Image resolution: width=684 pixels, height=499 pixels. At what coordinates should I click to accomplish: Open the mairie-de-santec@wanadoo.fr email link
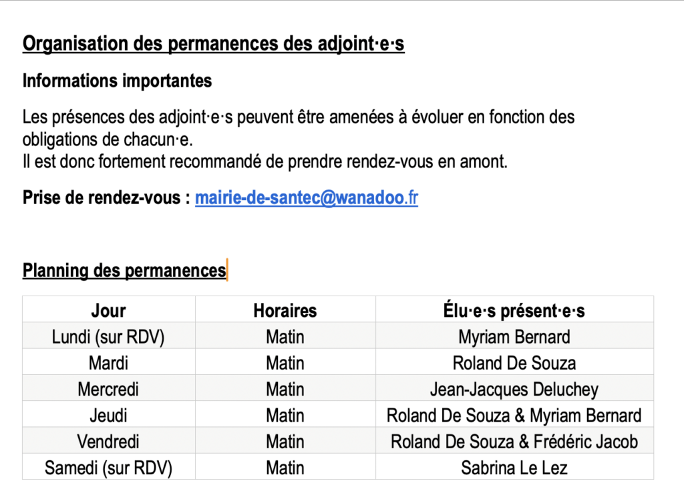[x=306, y=198]
